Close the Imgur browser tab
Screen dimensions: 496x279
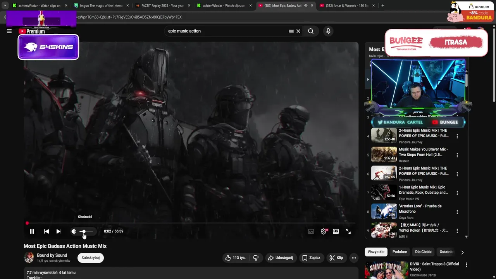pos(127,5)
